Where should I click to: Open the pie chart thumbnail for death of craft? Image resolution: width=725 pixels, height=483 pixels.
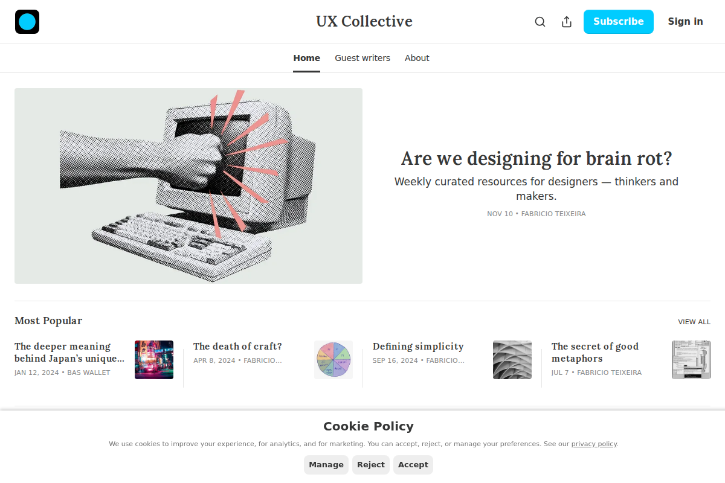coord(333,359)
